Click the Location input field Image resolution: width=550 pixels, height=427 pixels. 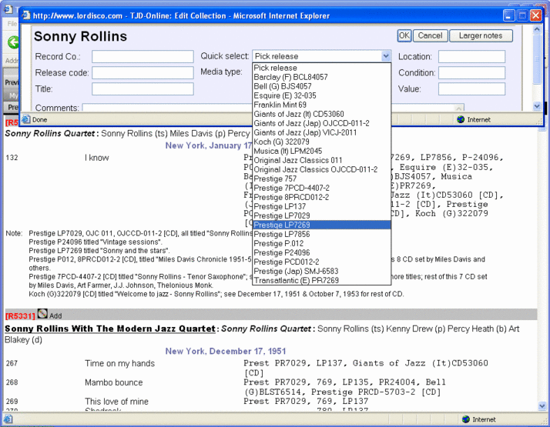coord(471,56)
